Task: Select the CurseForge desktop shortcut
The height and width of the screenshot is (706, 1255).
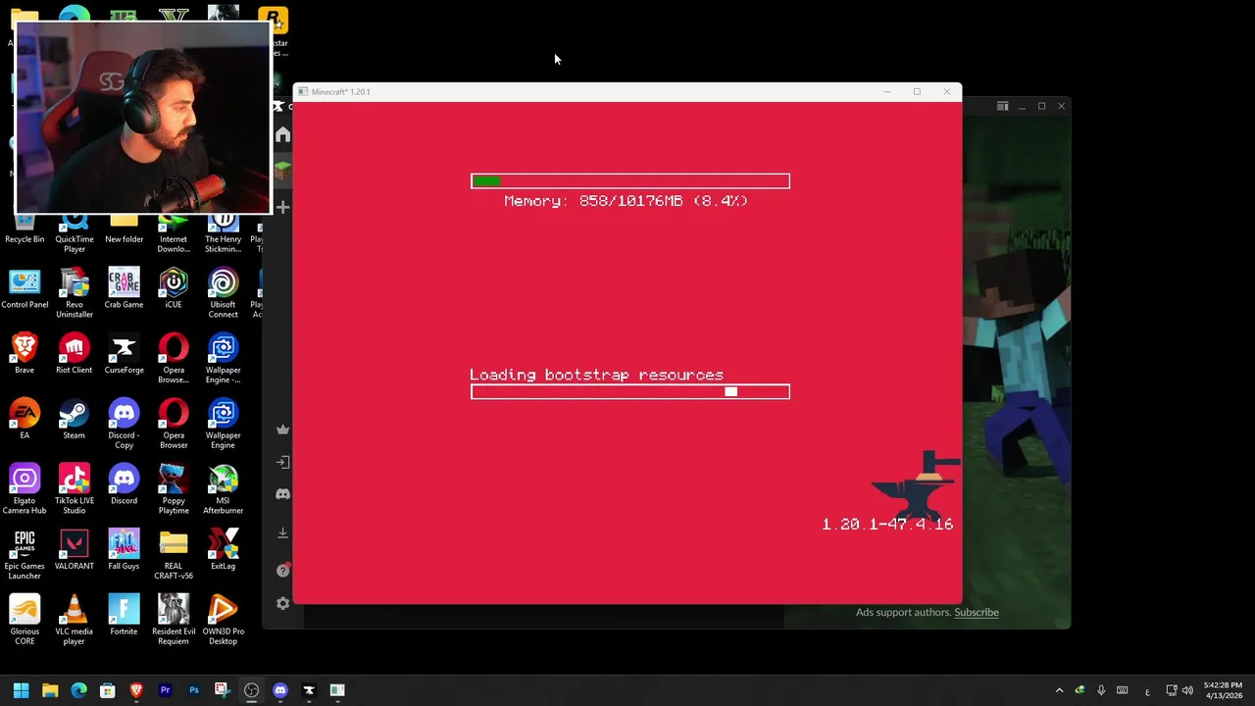Action: click(x=124, y=354)
